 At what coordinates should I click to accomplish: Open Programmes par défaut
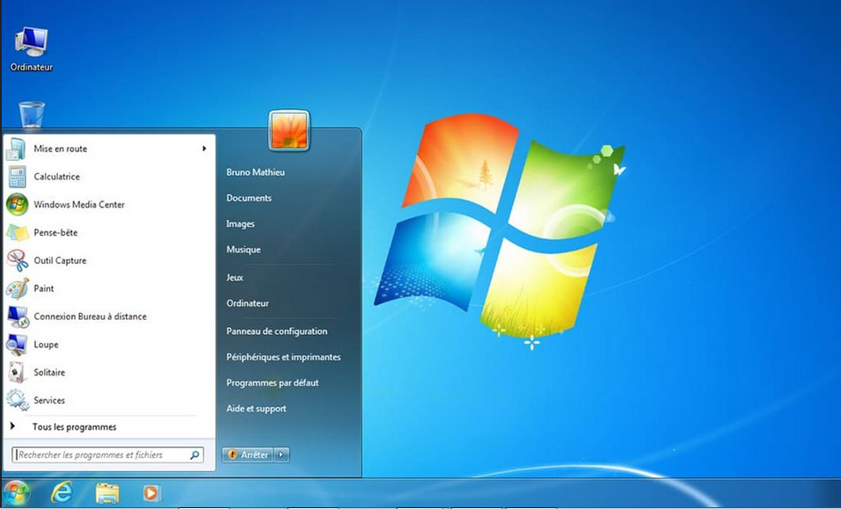click(273, 382)
